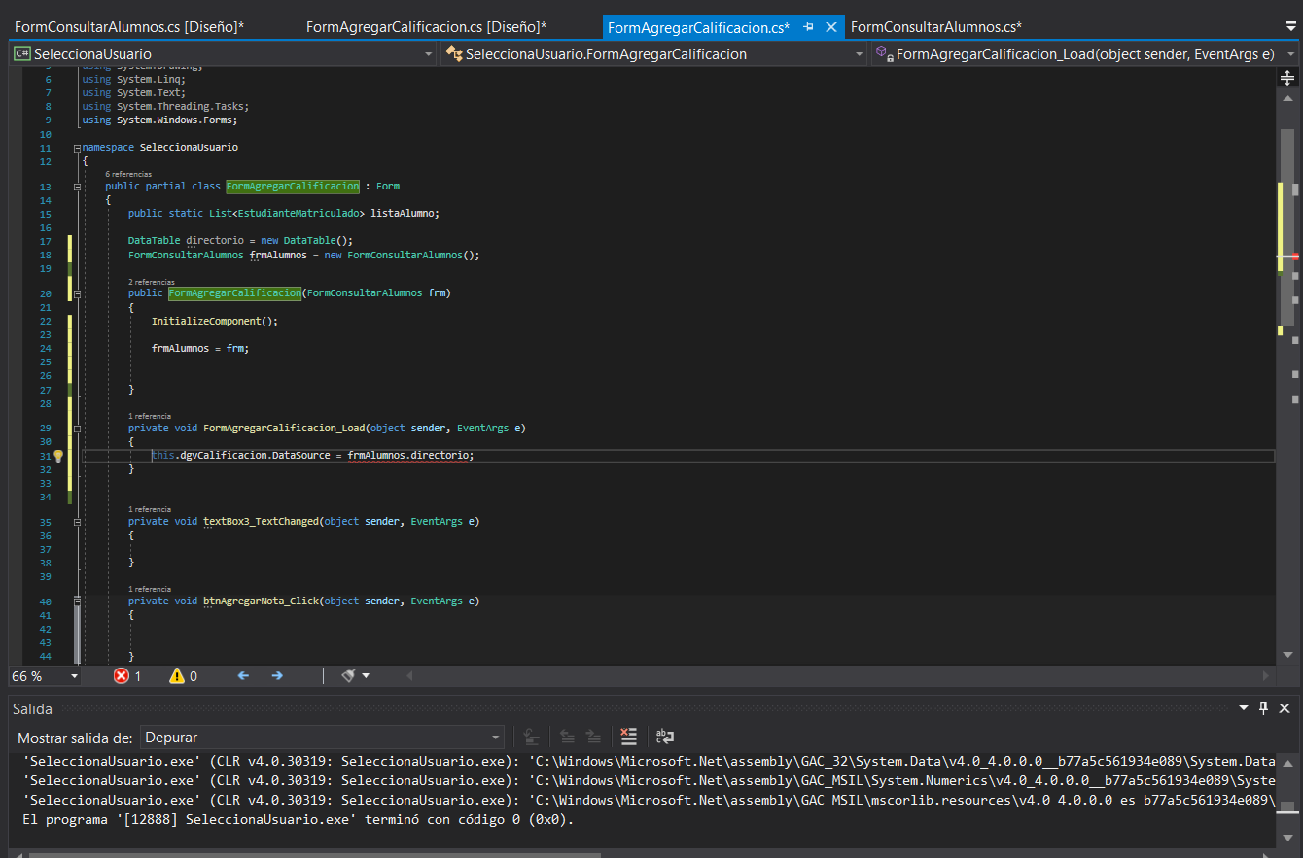Screen dimensions: 1303x858
Task: Click the Salida panel title
Action: coord(33,709)
